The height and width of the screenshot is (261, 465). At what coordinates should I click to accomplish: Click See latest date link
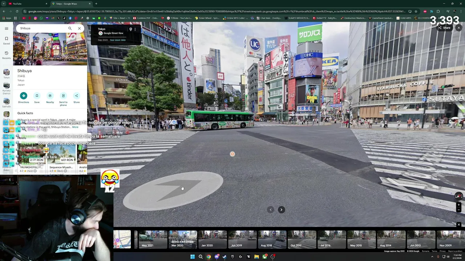pyautogui.click(x=118, y=40)
